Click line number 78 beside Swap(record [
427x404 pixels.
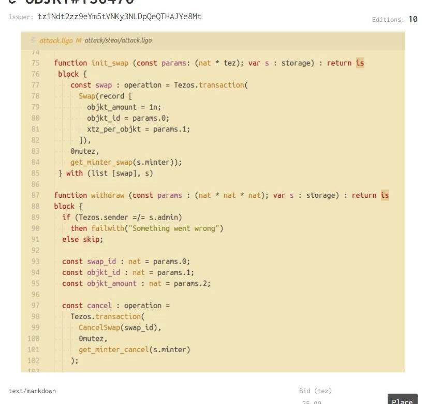(x=35, y=96)
